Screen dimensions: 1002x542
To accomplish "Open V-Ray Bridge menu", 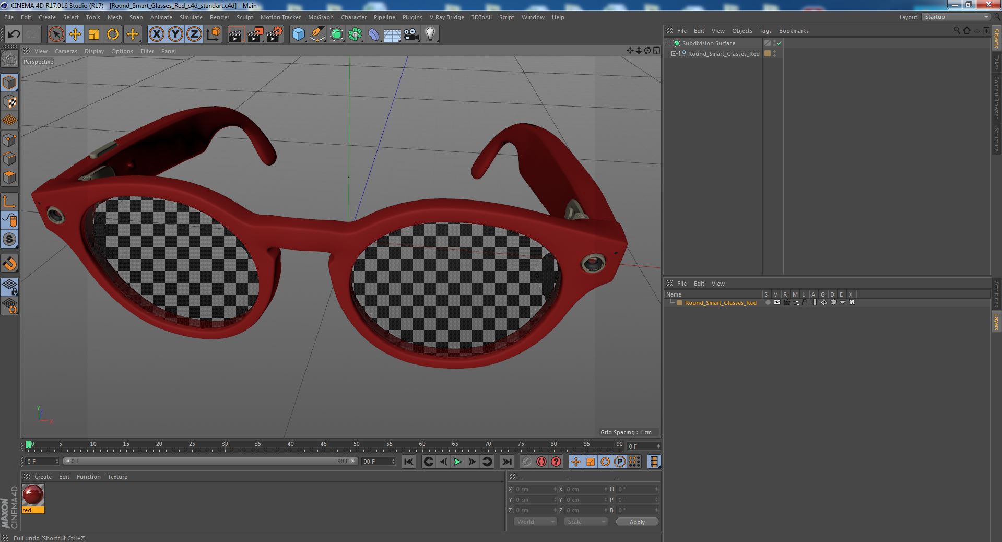I will click(x=446, y=17).
